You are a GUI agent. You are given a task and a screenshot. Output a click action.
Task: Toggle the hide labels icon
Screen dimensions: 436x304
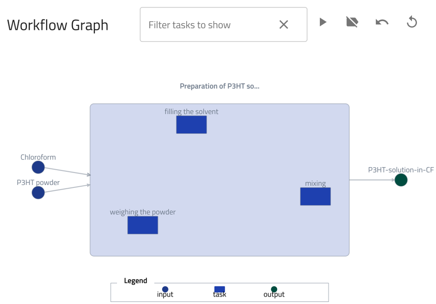click(x=352, y=22)
